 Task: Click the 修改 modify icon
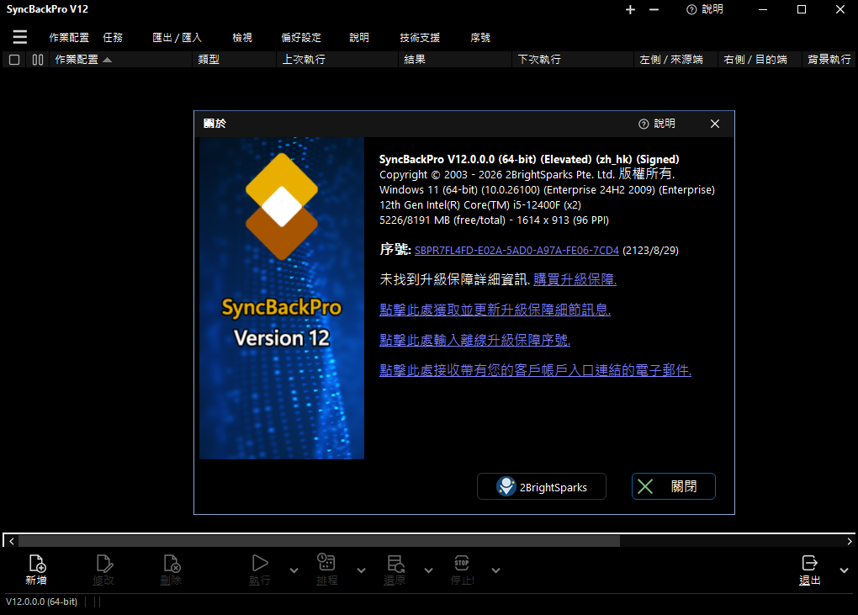point(103,570)
